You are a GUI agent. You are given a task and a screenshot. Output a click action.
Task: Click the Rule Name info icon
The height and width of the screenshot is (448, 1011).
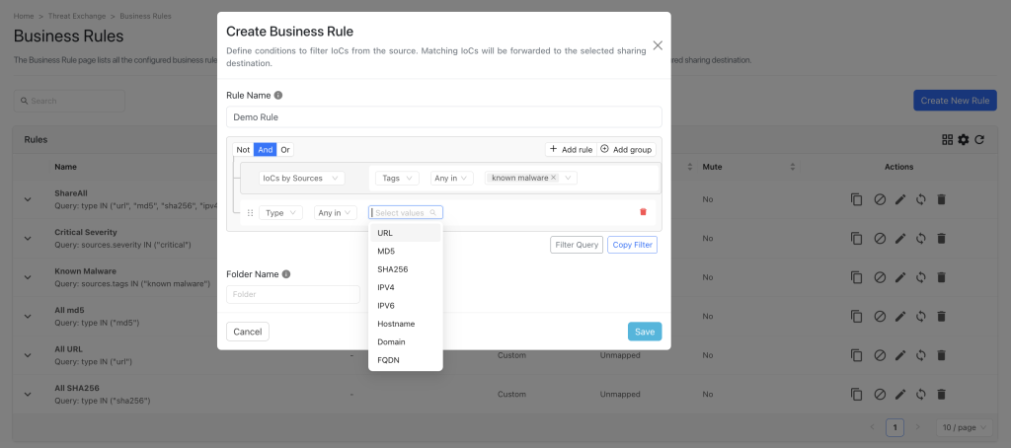point(278,96)
